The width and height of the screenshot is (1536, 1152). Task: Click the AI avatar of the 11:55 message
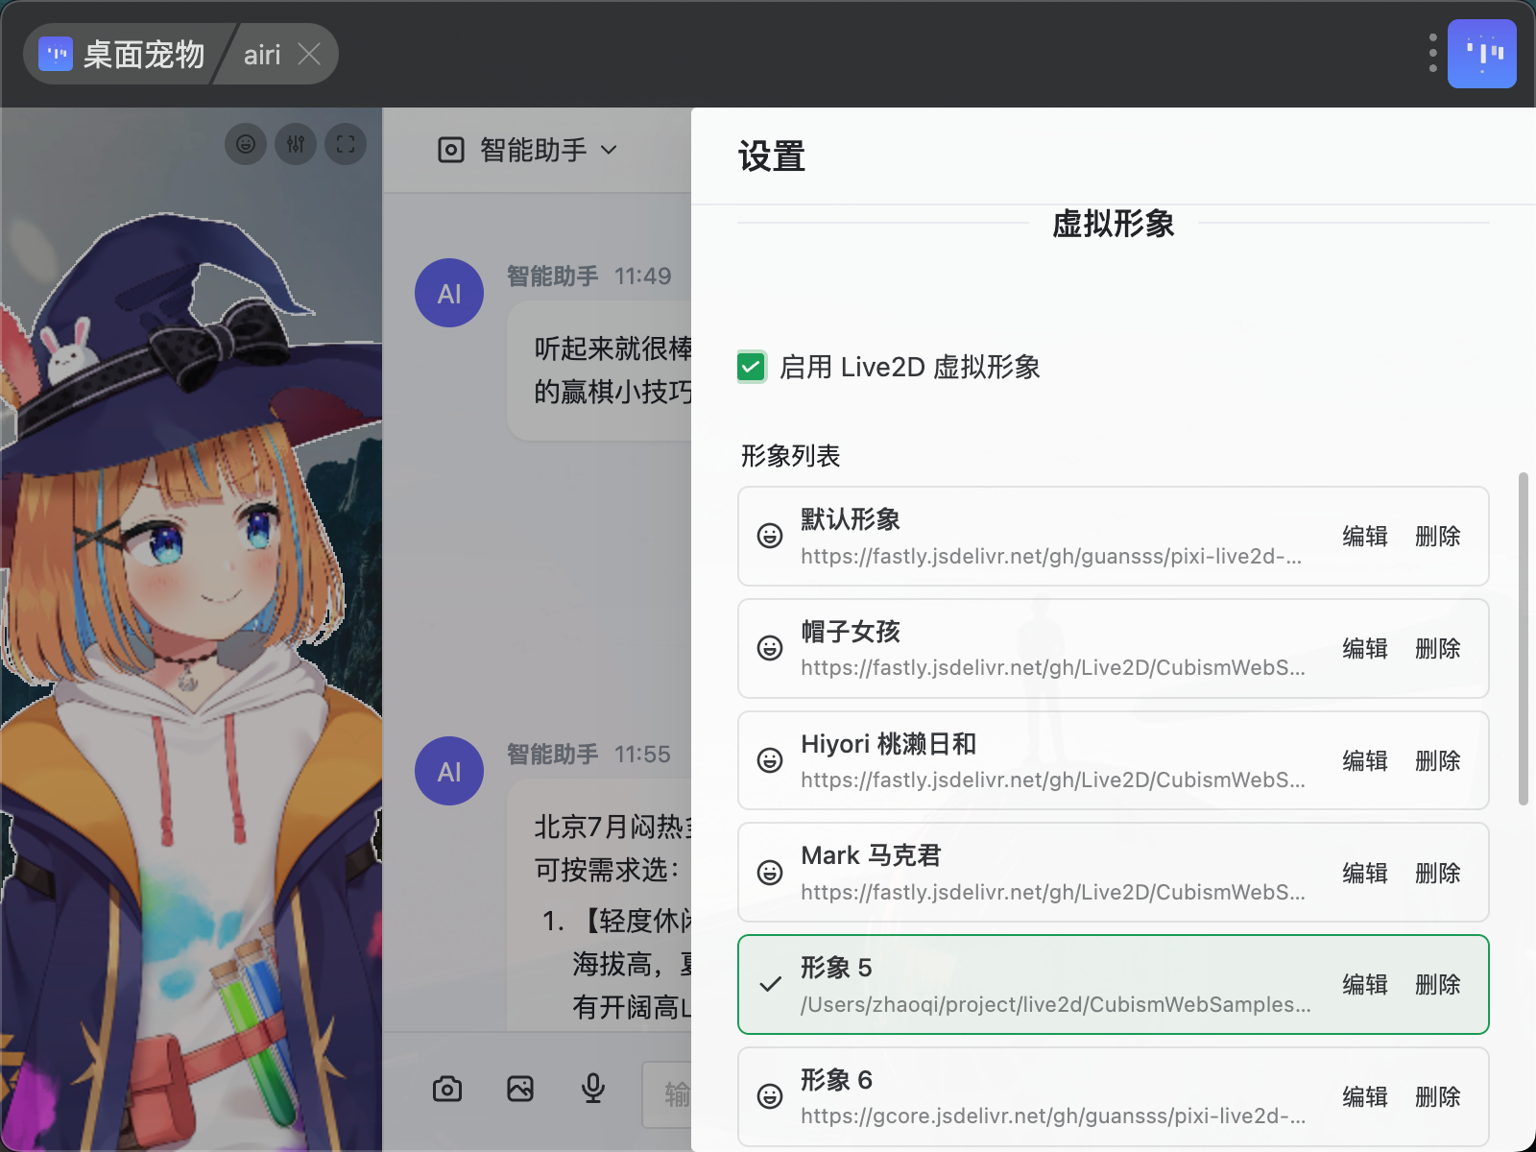(449, 771)
